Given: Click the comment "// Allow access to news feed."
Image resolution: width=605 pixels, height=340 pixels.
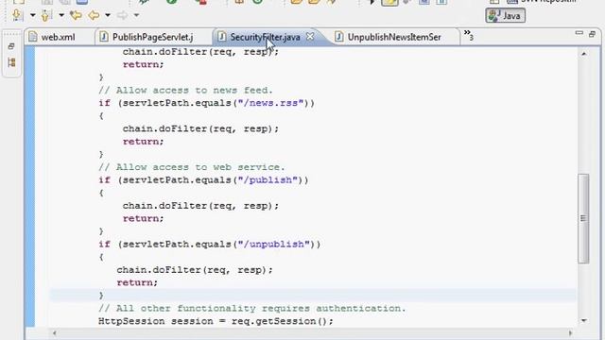Looking at the screenshot, I should [185, 91].
